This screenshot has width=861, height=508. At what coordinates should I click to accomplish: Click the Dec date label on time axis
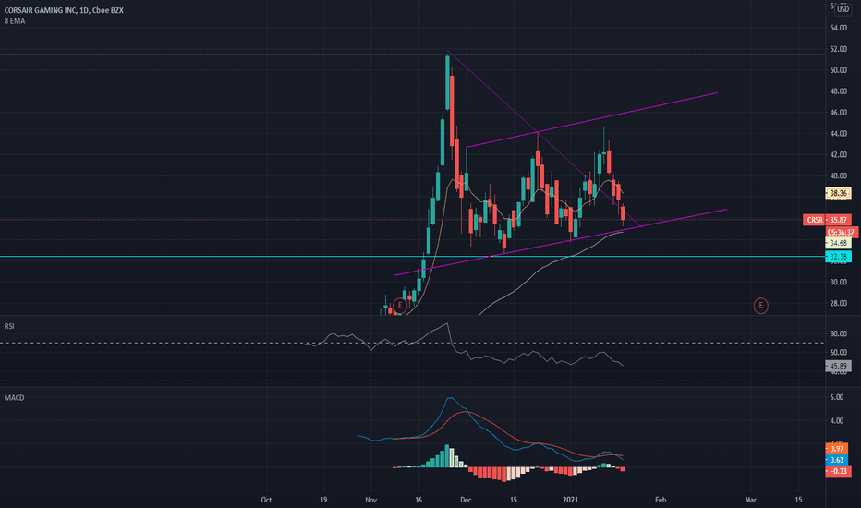[x=466, y=500]
